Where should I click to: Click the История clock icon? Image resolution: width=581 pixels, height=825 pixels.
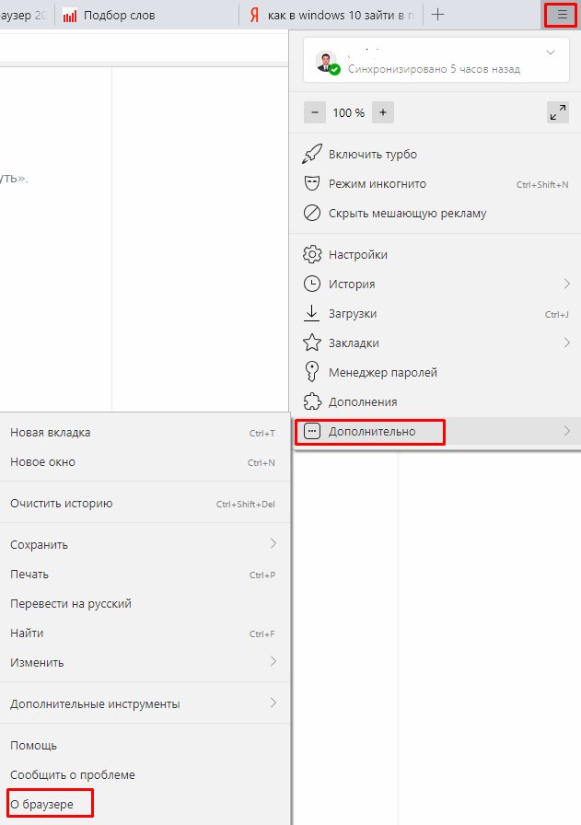(312, 284)
